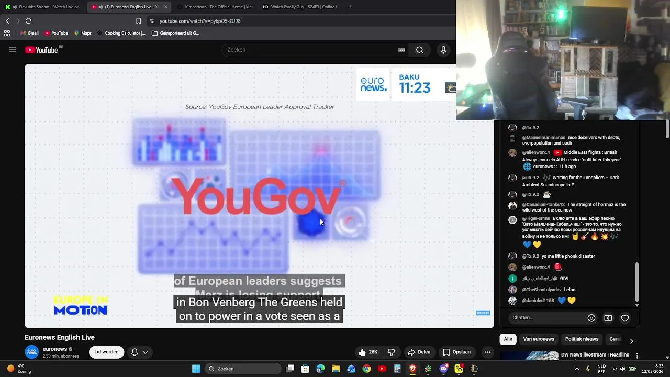Bookmark this page with bookmark icon

[138, 21]
